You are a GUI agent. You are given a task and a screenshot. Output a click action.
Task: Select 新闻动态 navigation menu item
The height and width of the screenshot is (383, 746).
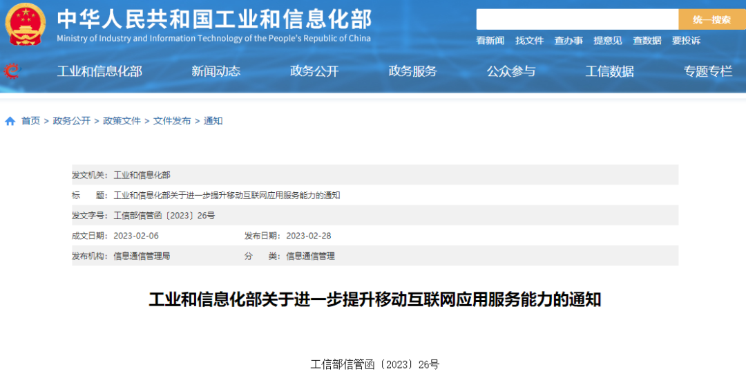pos(216,71)
